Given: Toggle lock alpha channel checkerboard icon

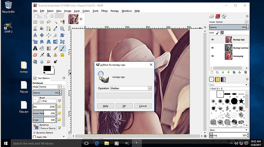Looking at the screenshot, I should pos(222,32).
